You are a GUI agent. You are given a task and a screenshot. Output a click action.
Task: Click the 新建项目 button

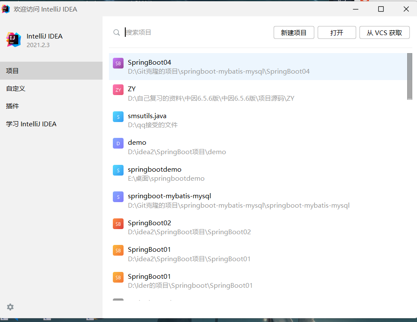pos(294,33)
